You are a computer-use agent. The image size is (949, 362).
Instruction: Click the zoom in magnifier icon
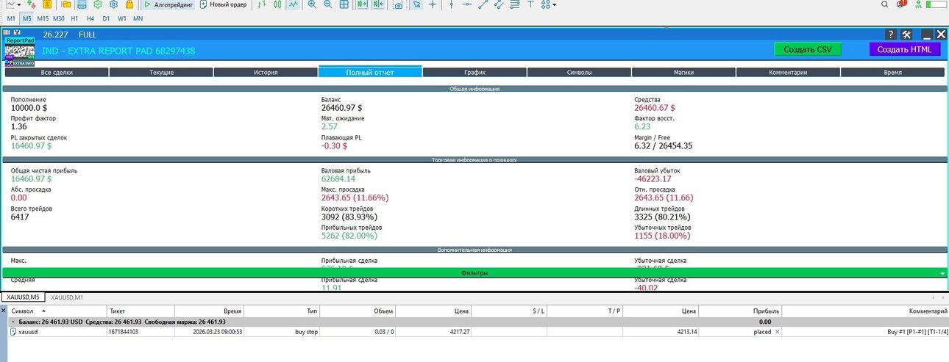click(x=312, y=4)
